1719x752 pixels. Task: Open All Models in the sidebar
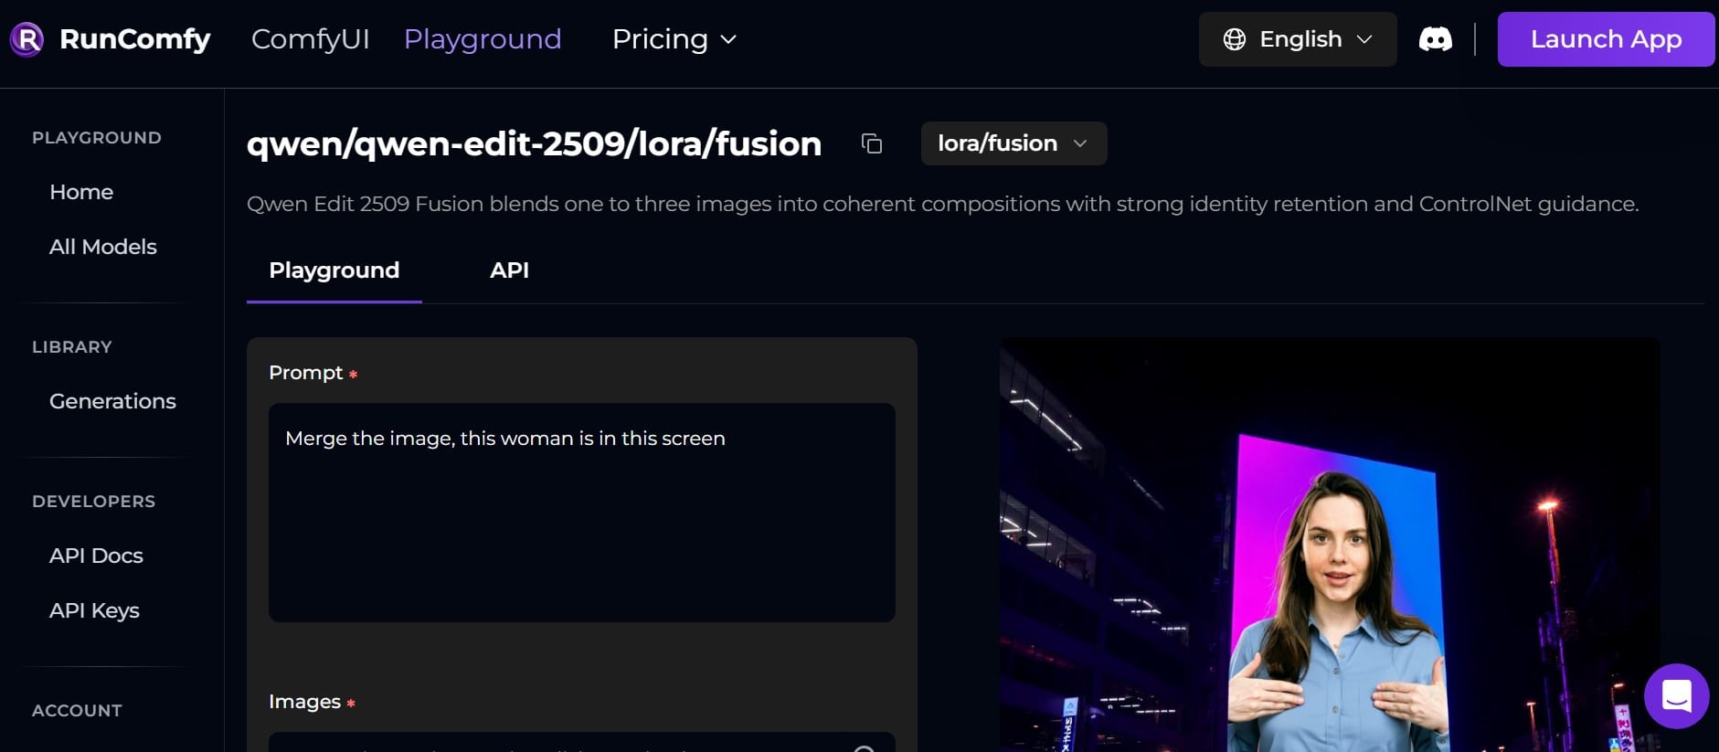coord(103,247)
